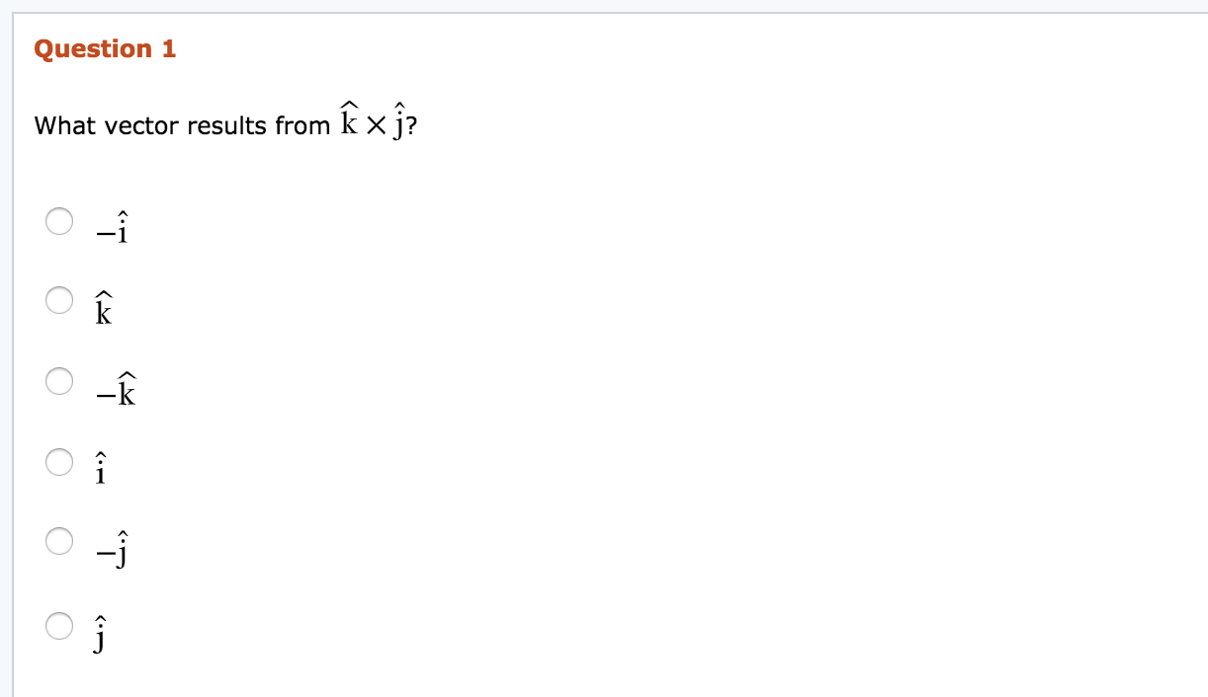
Task: Click the −ĵ option label
Action: tap(109, 549)
